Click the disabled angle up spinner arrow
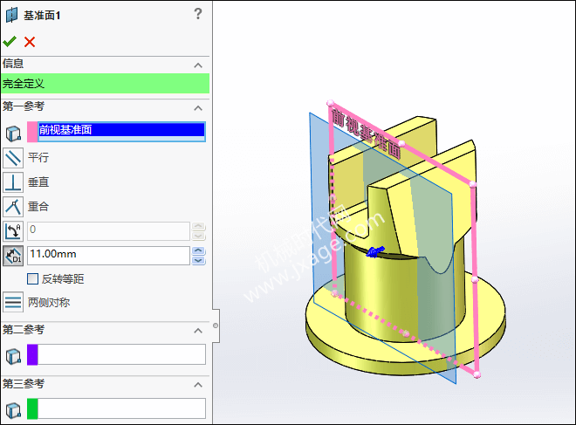Screen dimensions: 576x425 pos(199,226)
